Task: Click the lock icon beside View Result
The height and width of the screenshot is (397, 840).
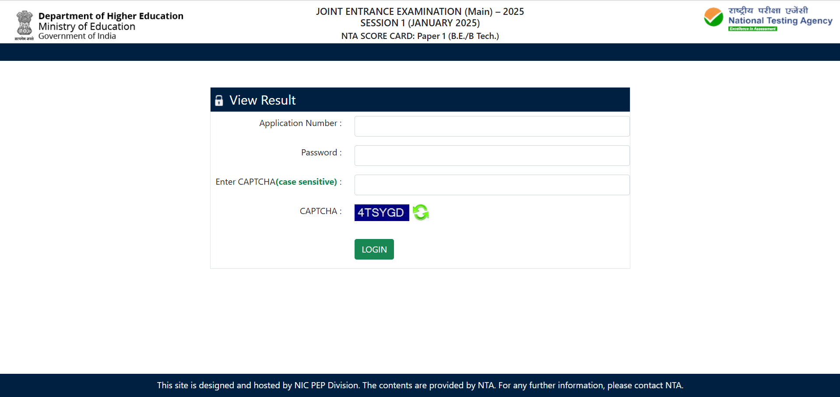Action: point(219,101)
